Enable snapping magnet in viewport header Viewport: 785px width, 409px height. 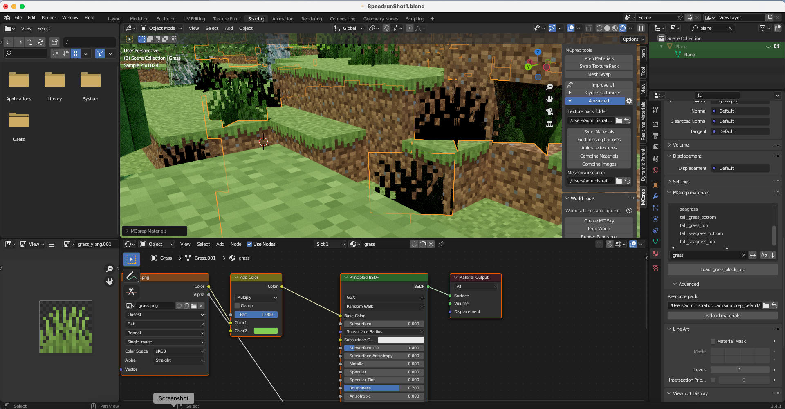click(386, 28)
